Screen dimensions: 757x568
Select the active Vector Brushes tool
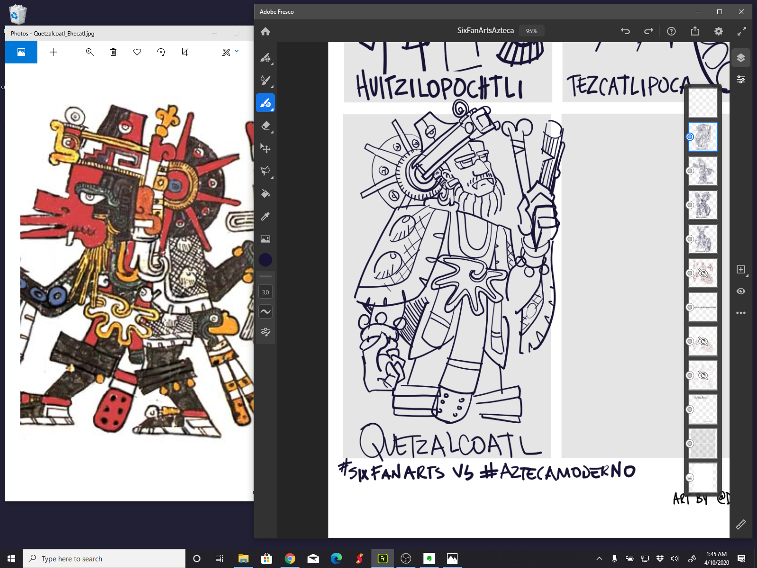[265, 103]
